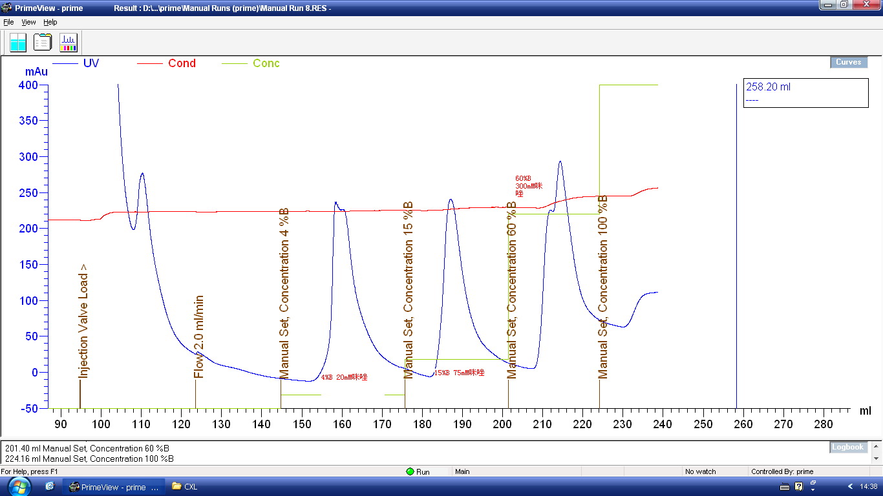This screenshot has width=883, height=496.
Task: Click the red 15%B 75mM annotation
Action: [459, 373]
